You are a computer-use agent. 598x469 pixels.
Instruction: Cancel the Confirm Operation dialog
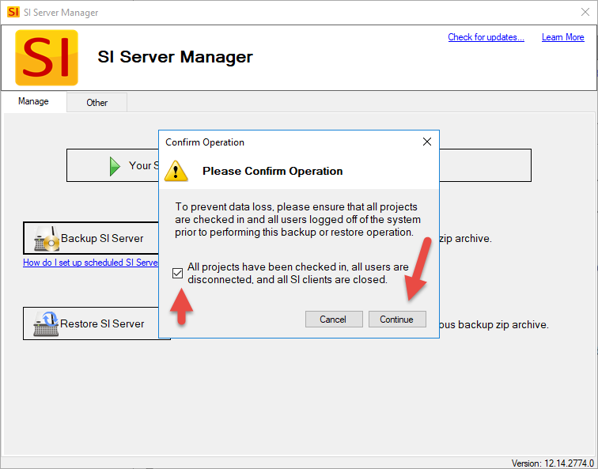334,320
